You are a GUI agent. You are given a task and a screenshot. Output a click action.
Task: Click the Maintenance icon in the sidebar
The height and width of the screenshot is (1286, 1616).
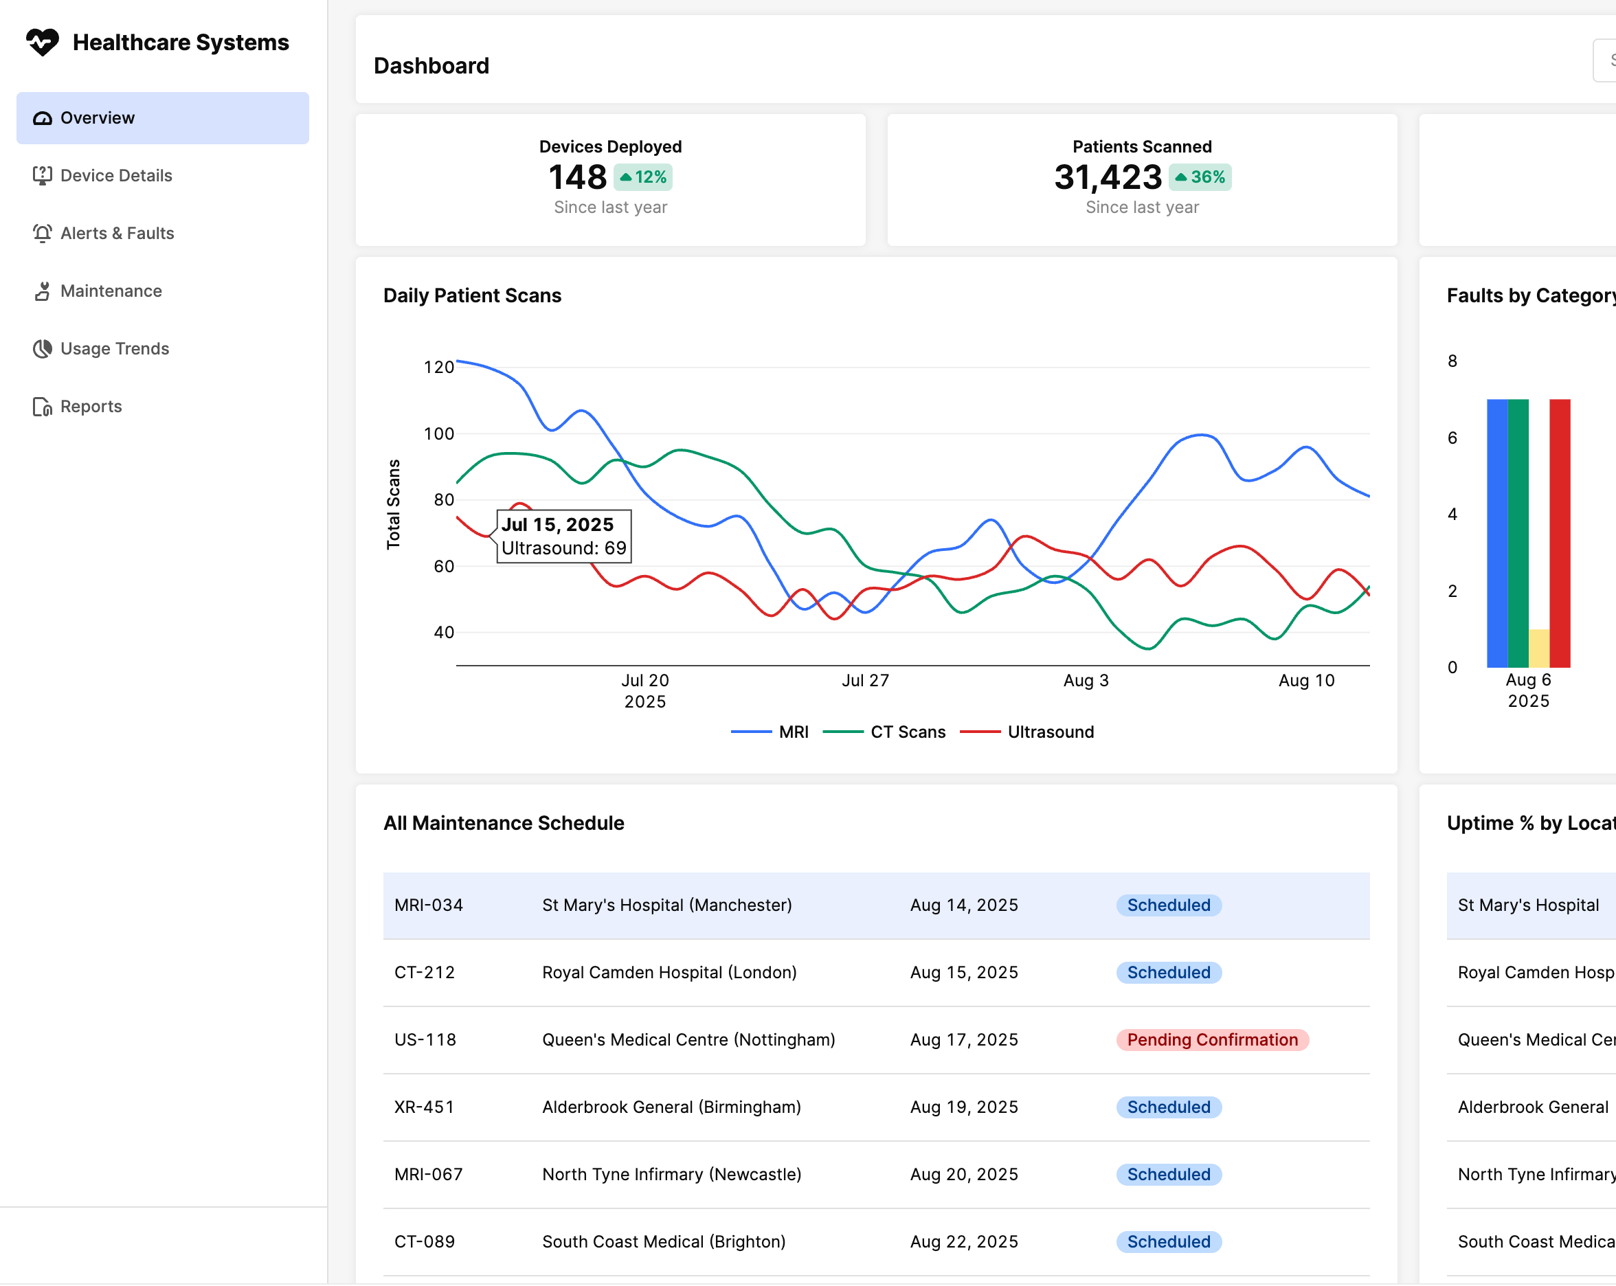(x=42, y=291)
